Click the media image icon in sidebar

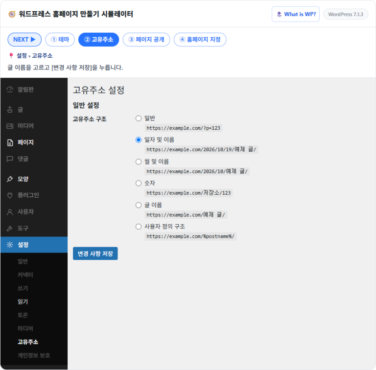pos(10,126)
